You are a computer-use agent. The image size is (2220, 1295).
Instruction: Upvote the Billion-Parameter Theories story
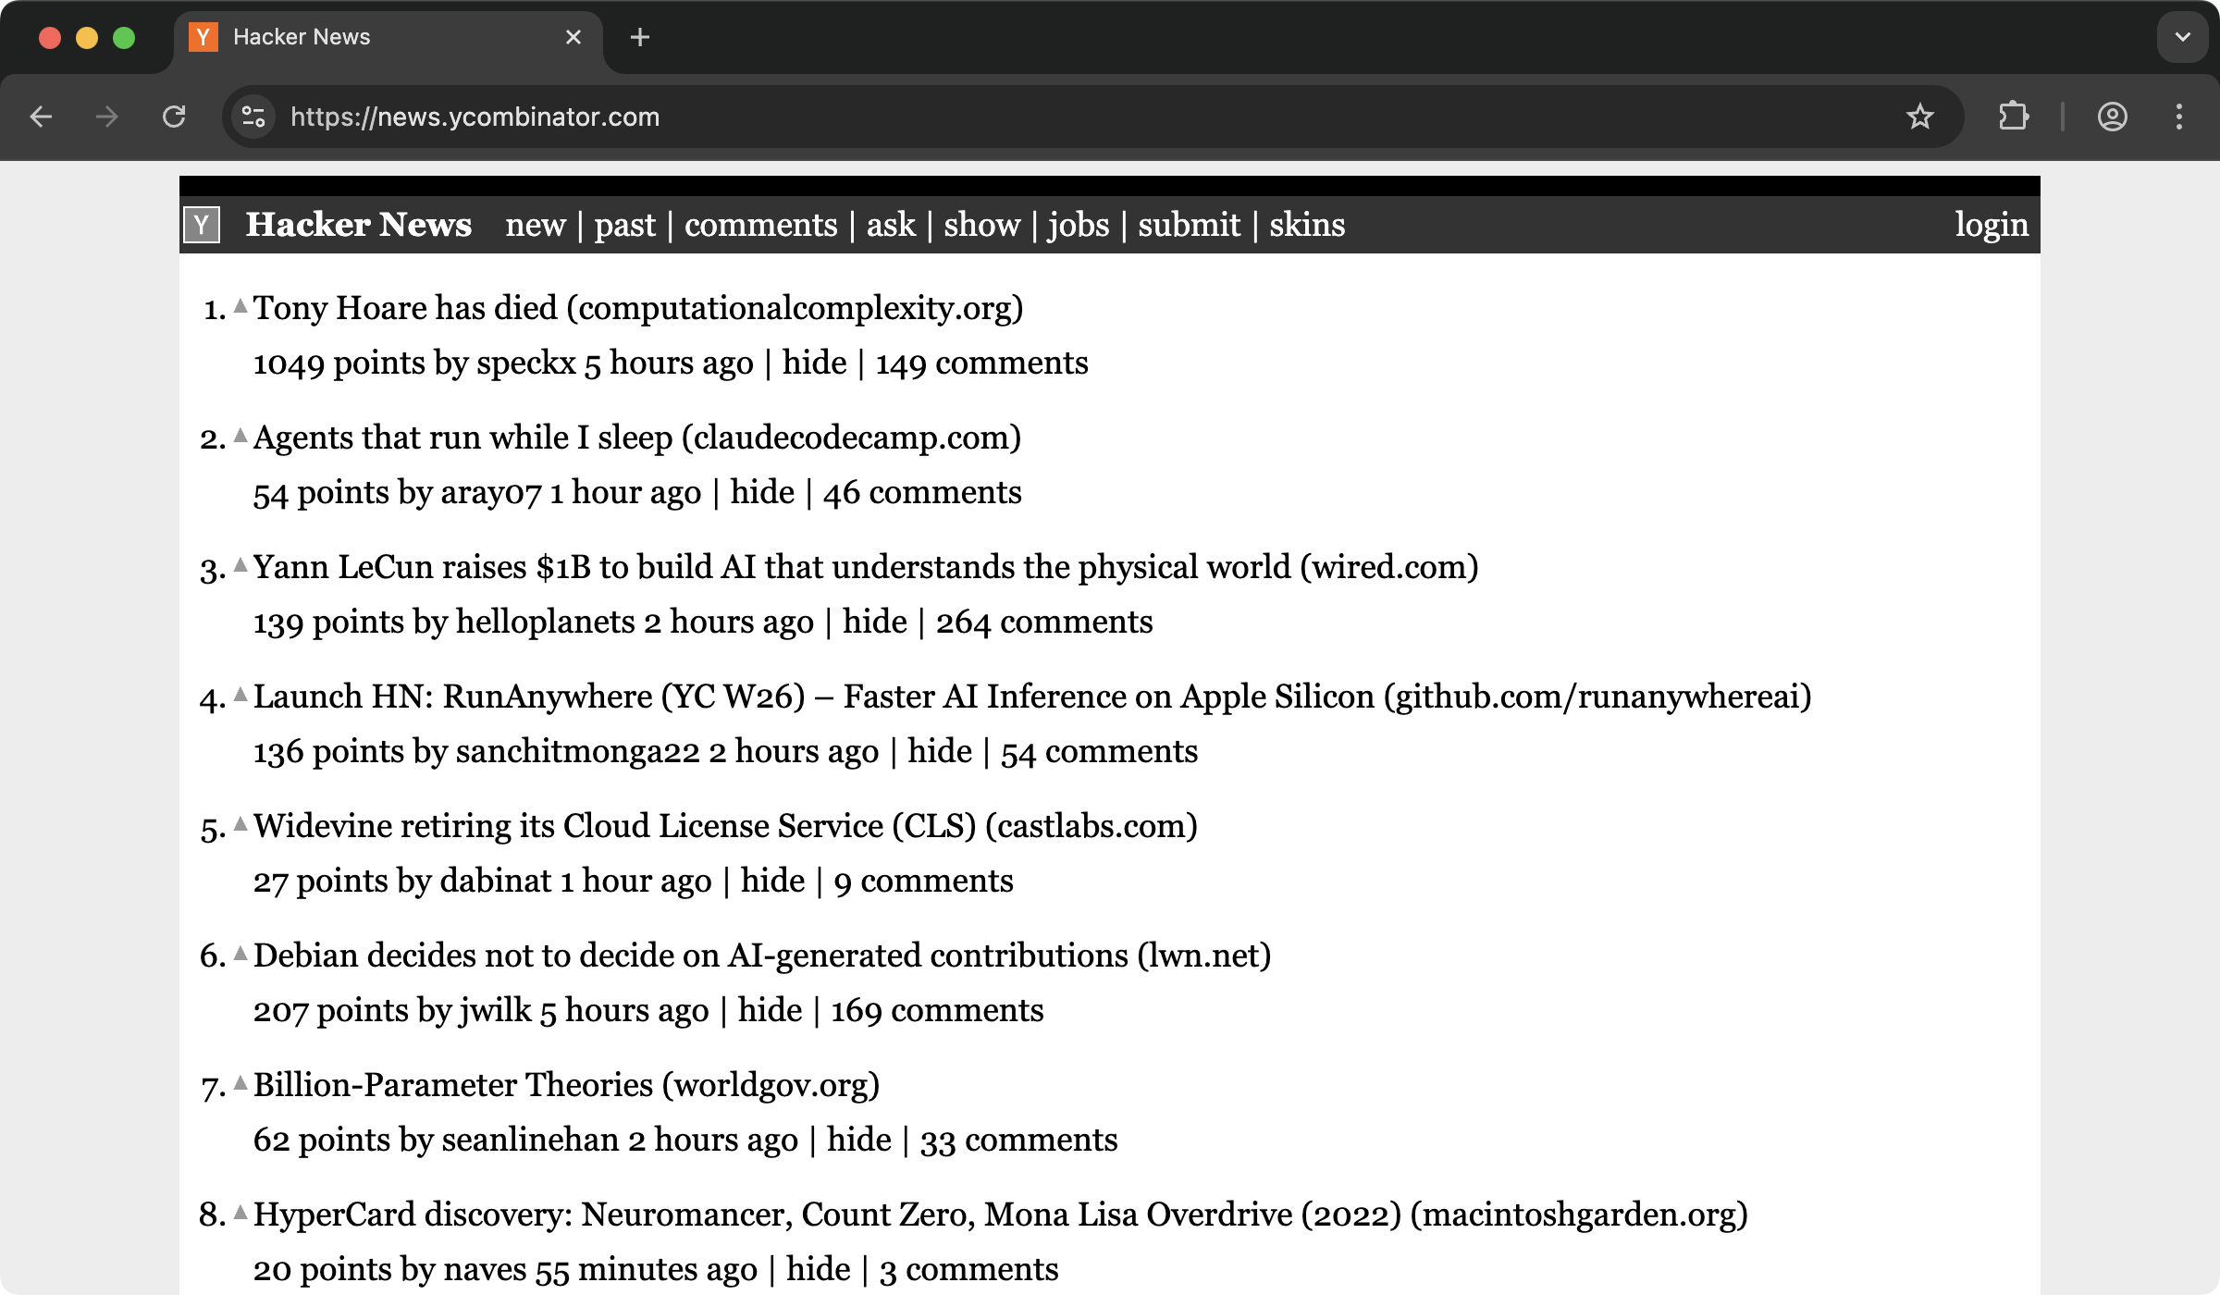click(x=240, y=1082)
